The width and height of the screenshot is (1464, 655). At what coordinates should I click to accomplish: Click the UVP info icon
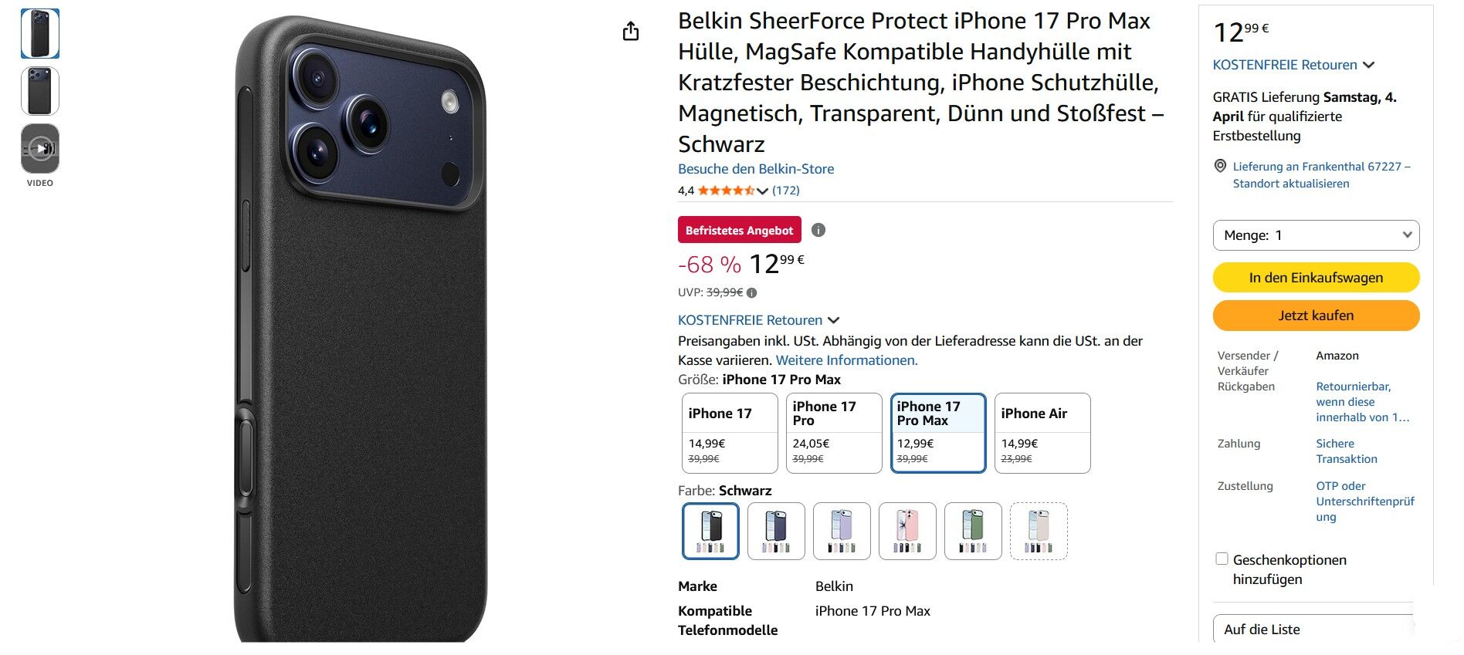coord(752,293)
